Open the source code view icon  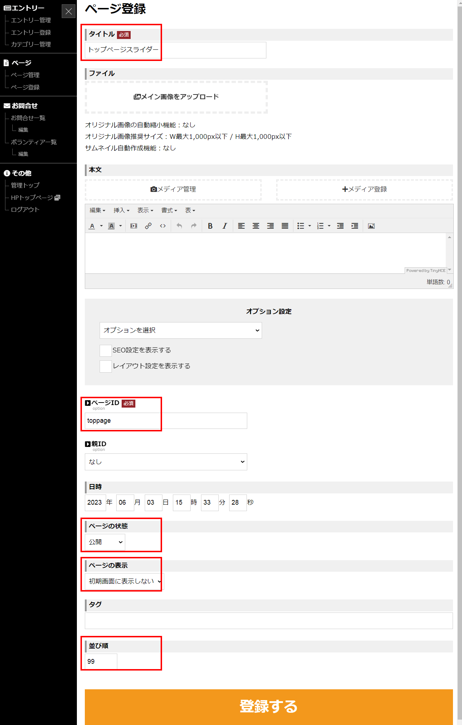163,226
